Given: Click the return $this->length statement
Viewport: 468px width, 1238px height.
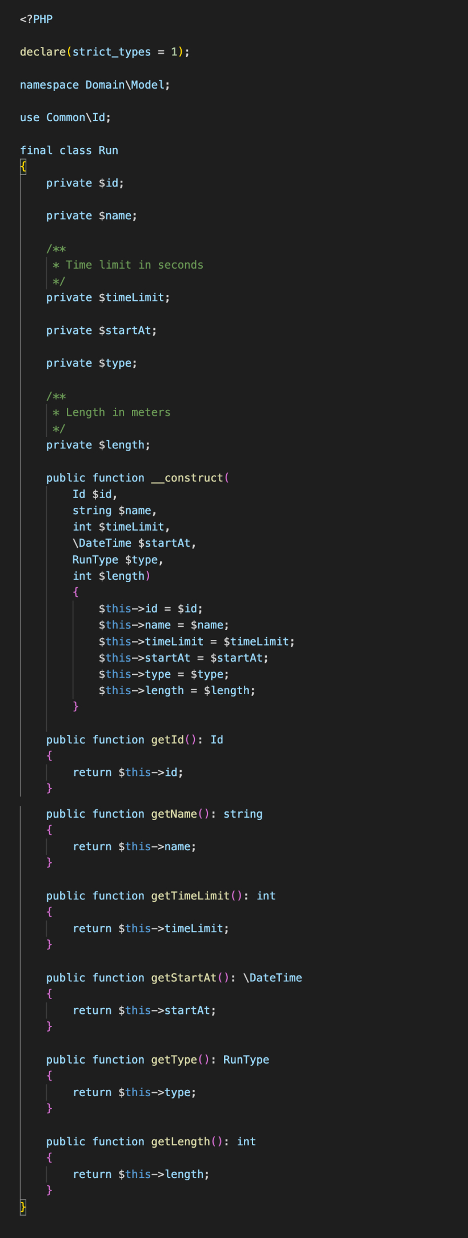Looking at the screenshot, I should [141, 1174].
